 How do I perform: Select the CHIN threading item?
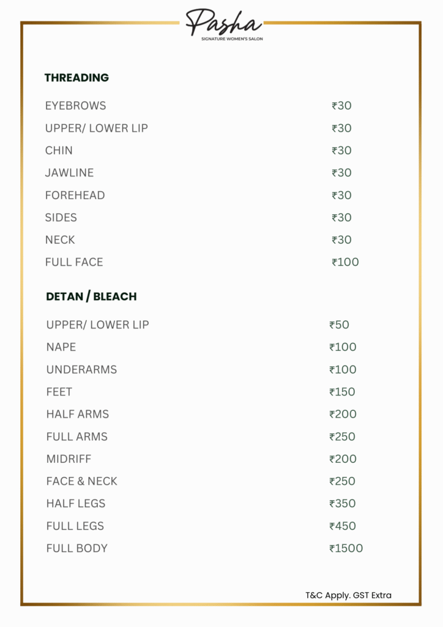(x=59, y=151)
